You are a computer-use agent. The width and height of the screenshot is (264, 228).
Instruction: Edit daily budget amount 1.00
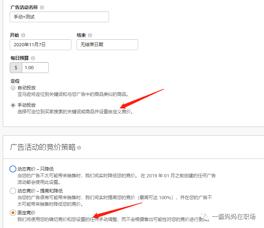coord(36,68)
